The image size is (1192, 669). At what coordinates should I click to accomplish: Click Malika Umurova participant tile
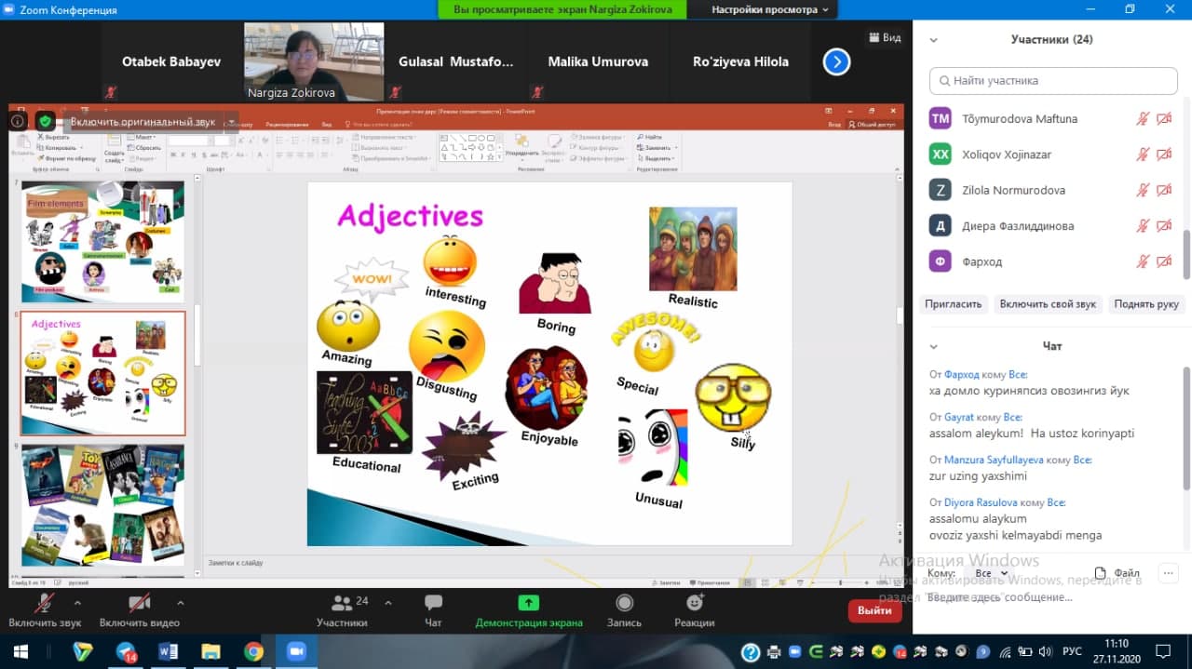click(x=598, y=61)
